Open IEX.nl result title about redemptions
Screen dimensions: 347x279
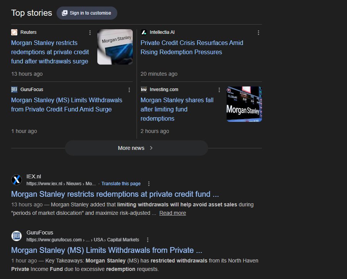coord(115,194)
